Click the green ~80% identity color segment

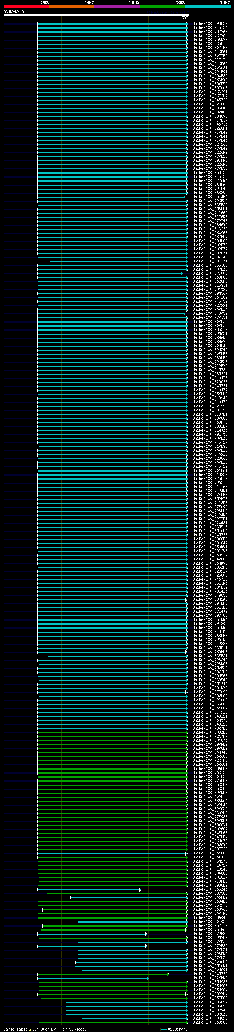(x=162, y=7)
